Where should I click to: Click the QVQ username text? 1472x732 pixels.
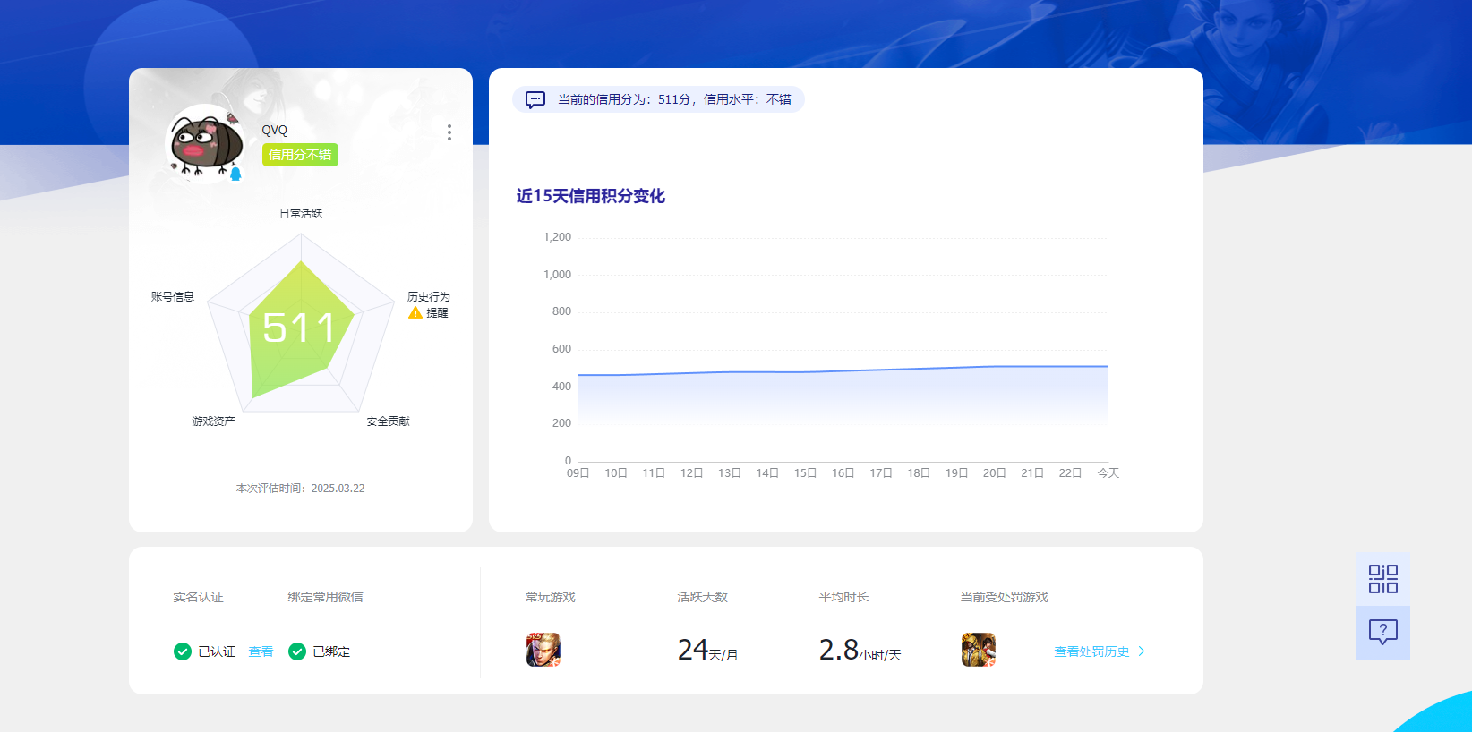click(x=275, y=130)
